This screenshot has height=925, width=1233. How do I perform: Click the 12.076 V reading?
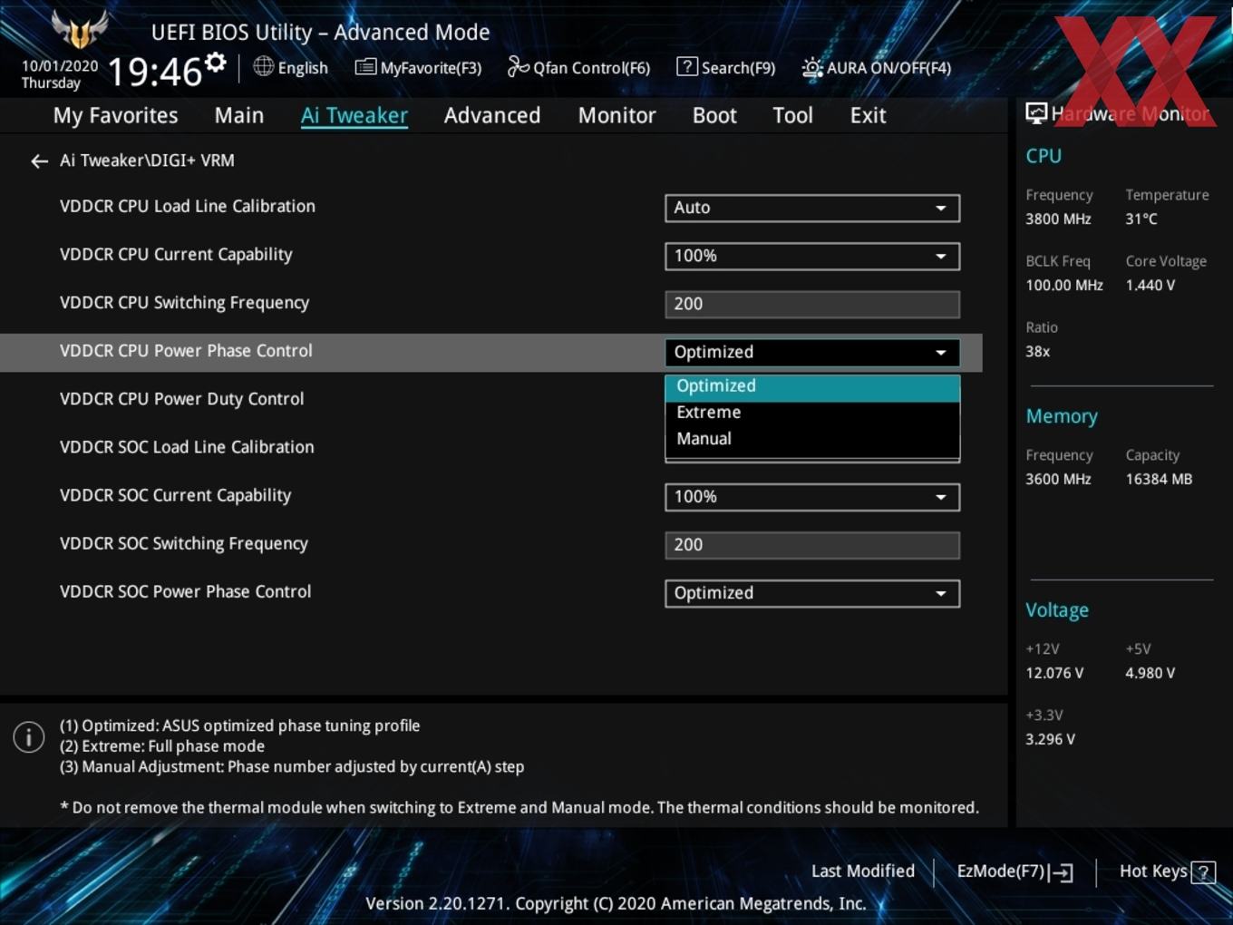(x=1054, y=674)
